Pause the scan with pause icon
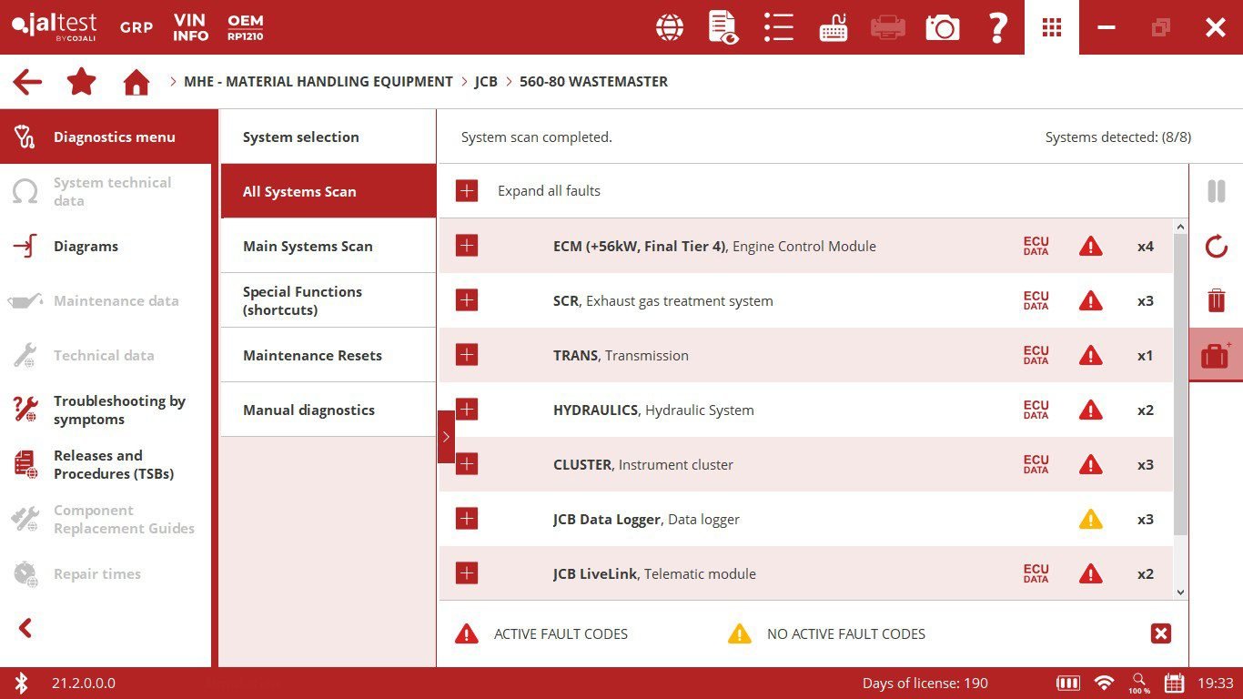 point(1216,191)
